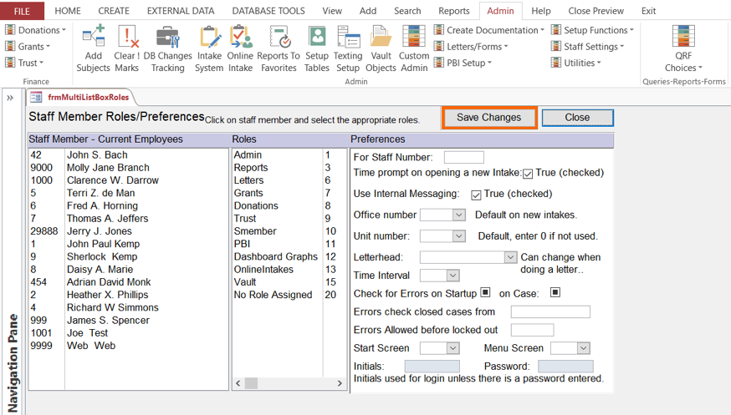Click the Add Subjects icon
This screenshot has height=415, width=731.
[x=93, y=48]
